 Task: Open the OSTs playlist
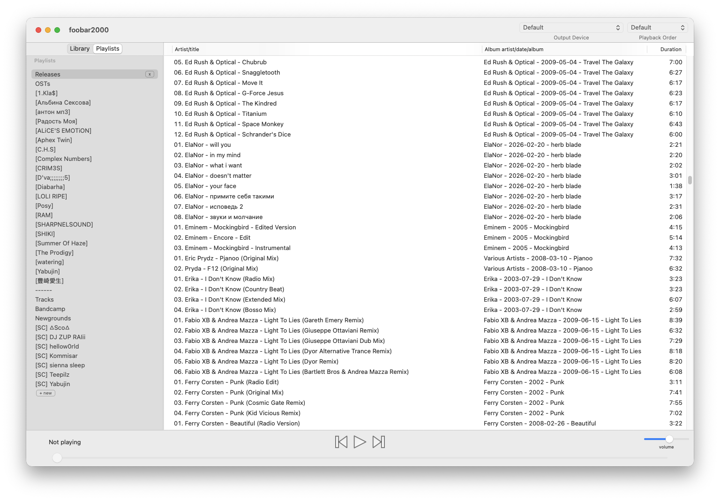(94, 83)
